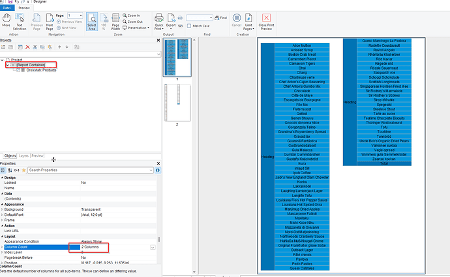Set zoom to 100 percent
450x277 pixels.
click(104, 21)
